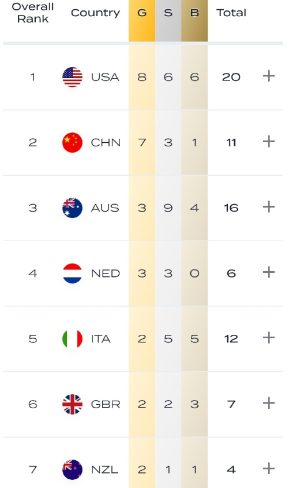Expand the ITA row plus icon

tap(269, 338)
